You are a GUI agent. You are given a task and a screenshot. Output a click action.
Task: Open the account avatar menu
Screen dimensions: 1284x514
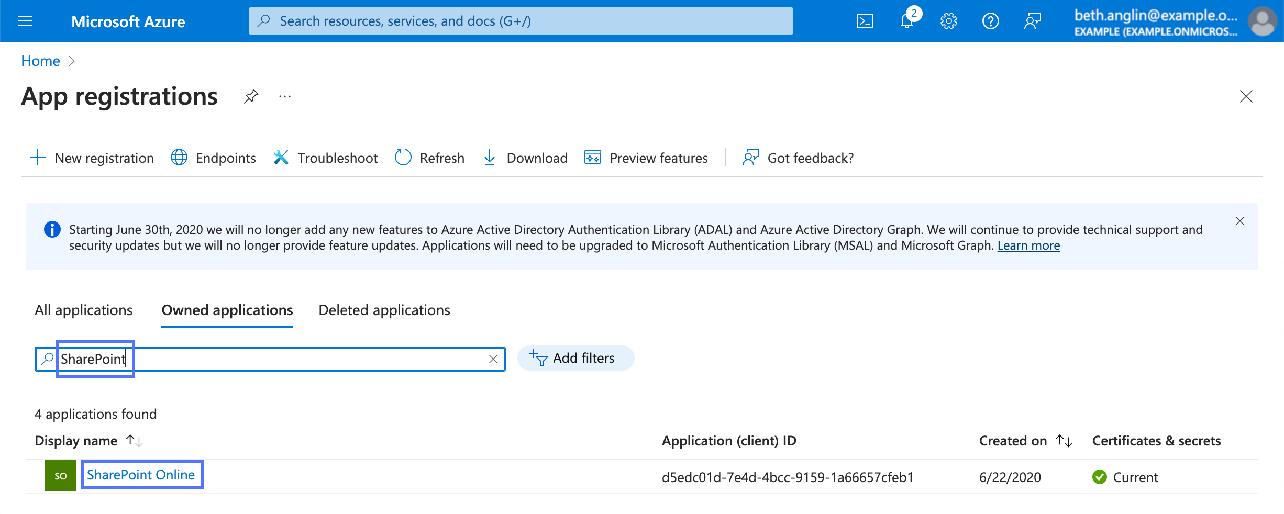pyautogui.click(x=1263, y=21)
